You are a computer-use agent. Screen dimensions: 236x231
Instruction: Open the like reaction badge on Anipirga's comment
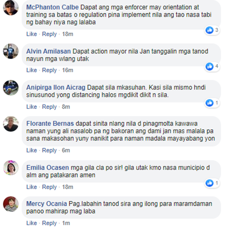[212, 103]
